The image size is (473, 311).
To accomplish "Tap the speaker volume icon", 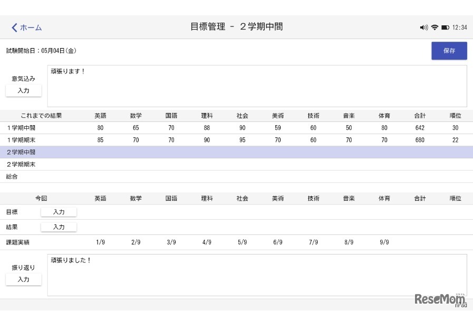I will pos(423,27).
